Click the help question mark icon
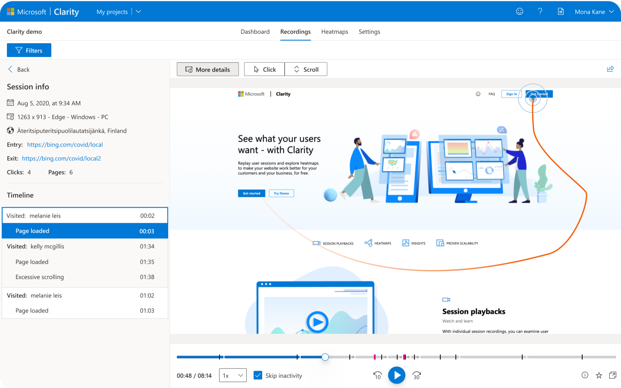This screenshot has width=621, height=388. click(x=540, y=12)
